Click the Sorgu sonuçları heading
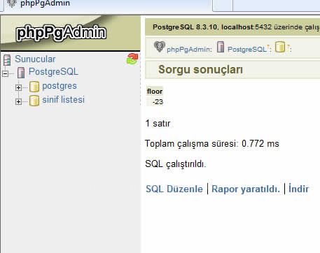This screenshot has width=320, height=253. pyautogui.click(x=200, y=69)
